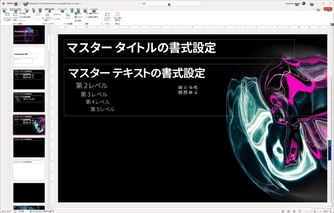This screenshot has width=334, height=213.
Task: Click Insert Layout (レイアウトの挿入) icon
Action: click(x=15, y=17)
